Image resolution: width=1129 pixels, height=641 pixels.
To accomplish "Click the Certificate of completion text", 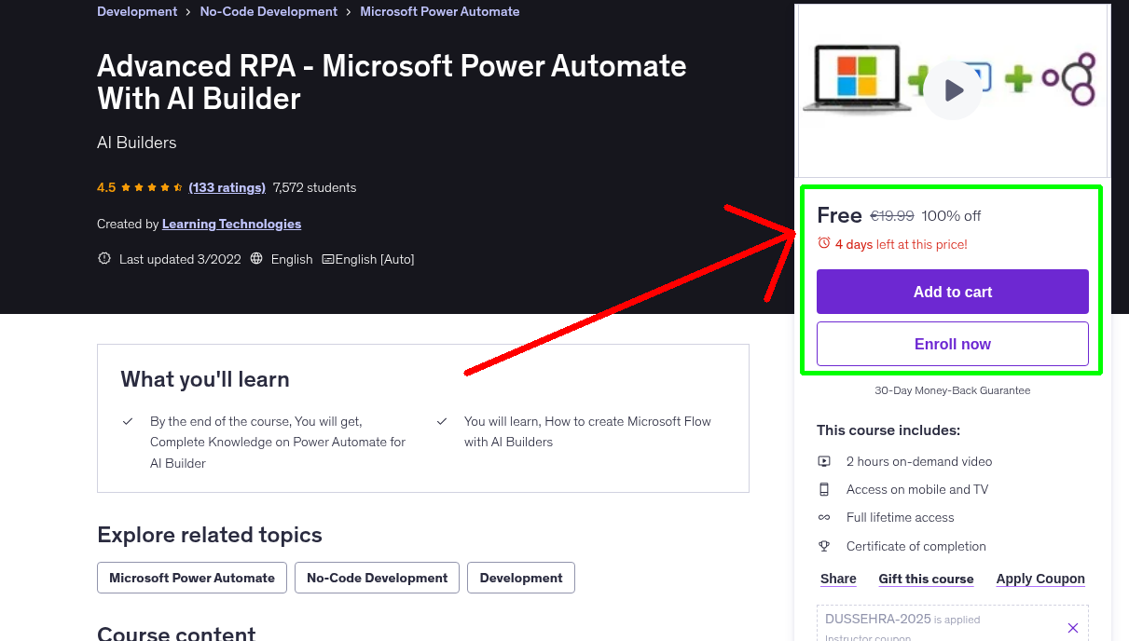I will 916,546.
